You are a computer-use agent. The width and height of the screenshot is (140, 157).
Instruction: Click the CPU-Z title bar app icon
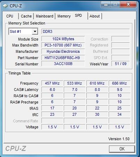tap(5, 6)
